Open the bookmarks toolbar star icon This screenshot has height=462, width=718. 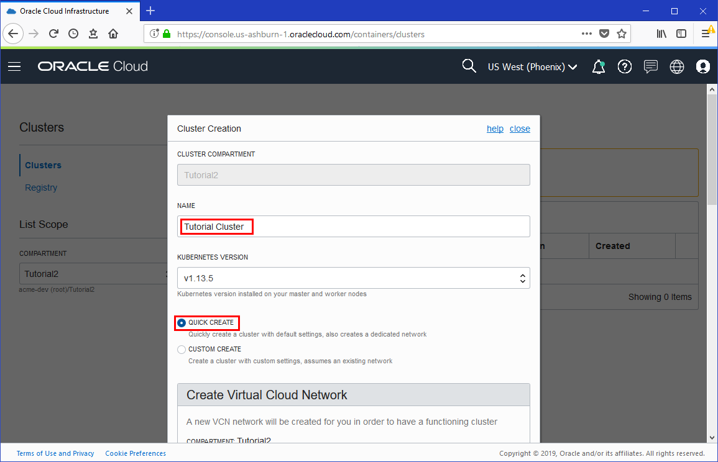[93, 34]
